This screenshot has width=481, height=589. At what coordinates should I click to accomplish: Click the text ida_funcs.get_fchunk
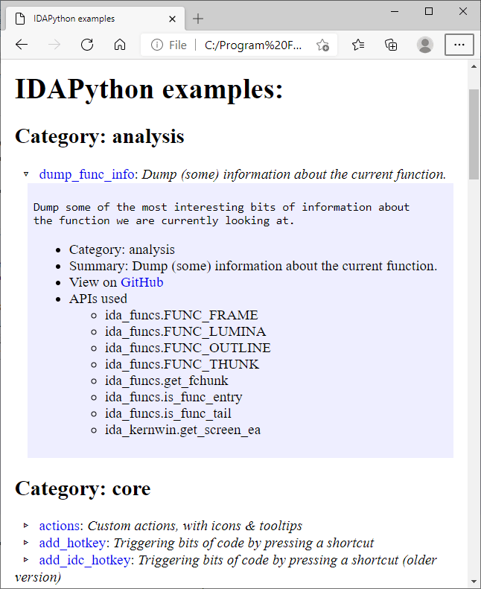166,381
